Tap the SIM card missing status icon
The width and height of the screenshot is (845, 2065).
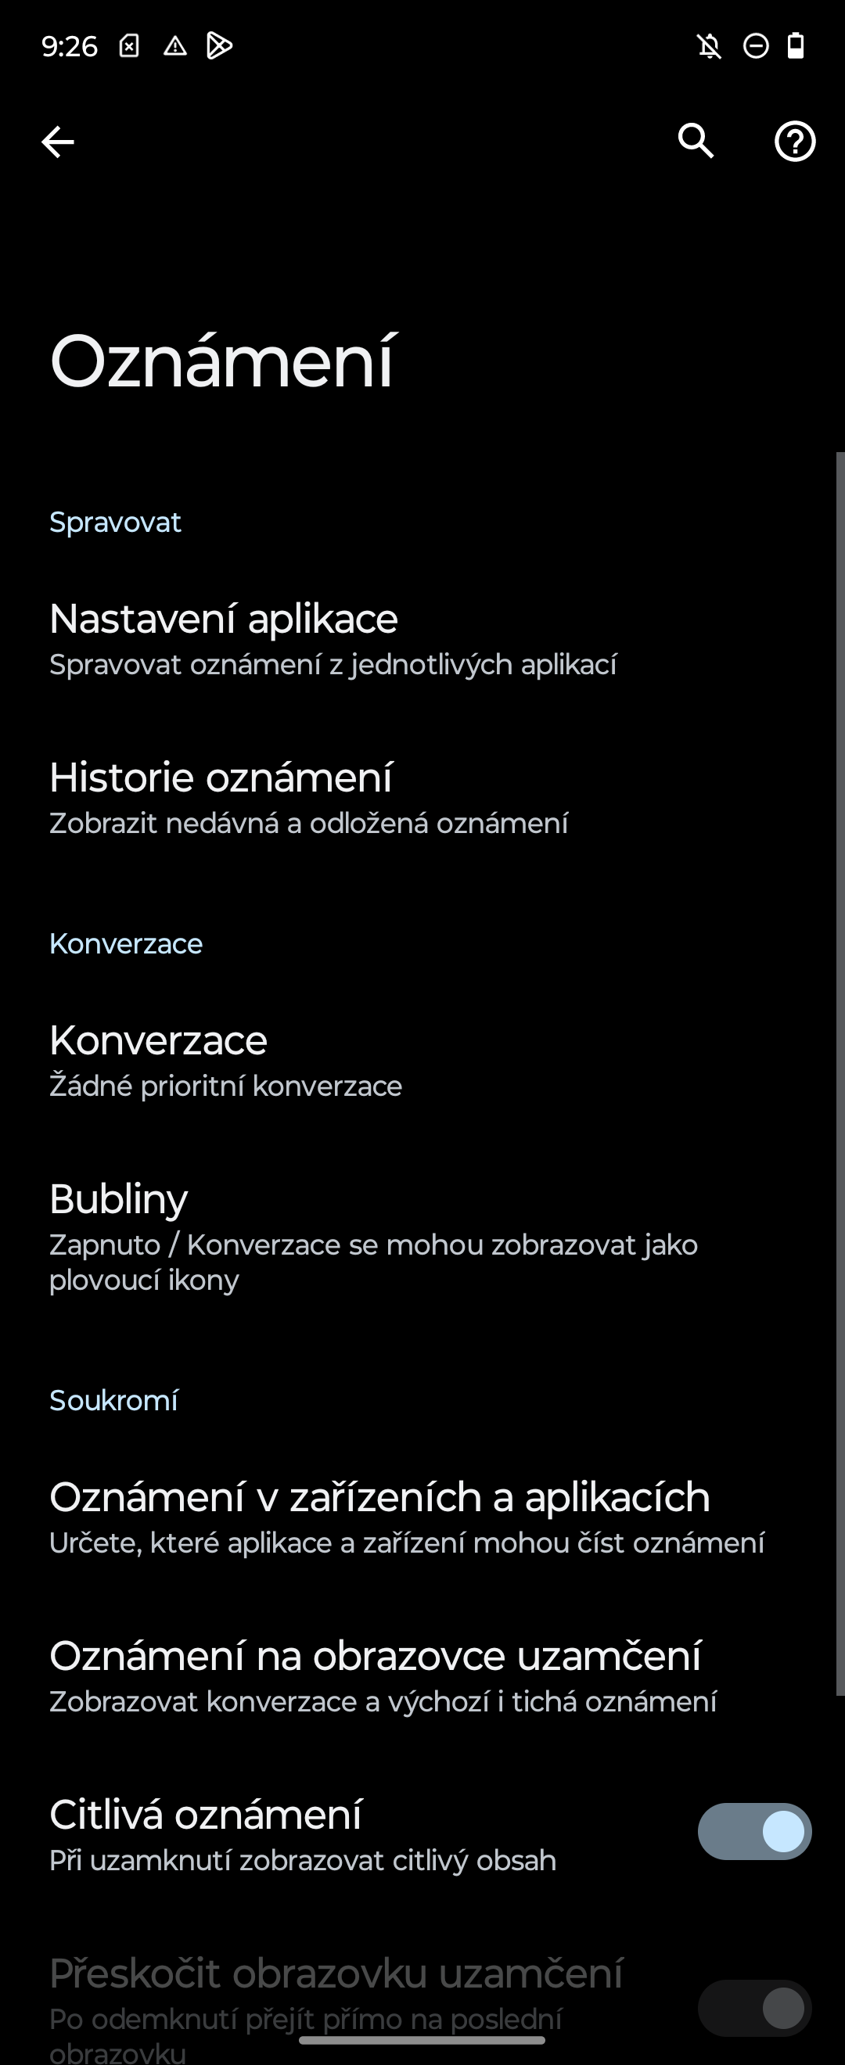click(129, 46)
